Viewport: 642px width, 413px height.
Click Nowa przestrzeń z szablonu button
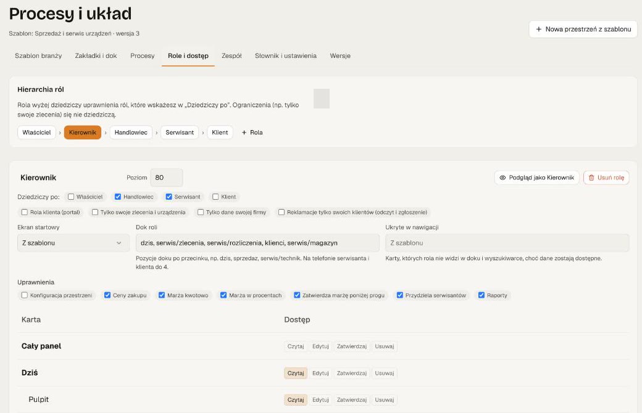point(583,29)
